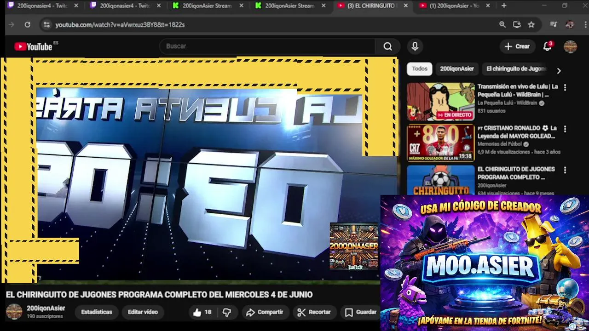
Task: Select the Todos filter chip
Action: coord(420,68)
